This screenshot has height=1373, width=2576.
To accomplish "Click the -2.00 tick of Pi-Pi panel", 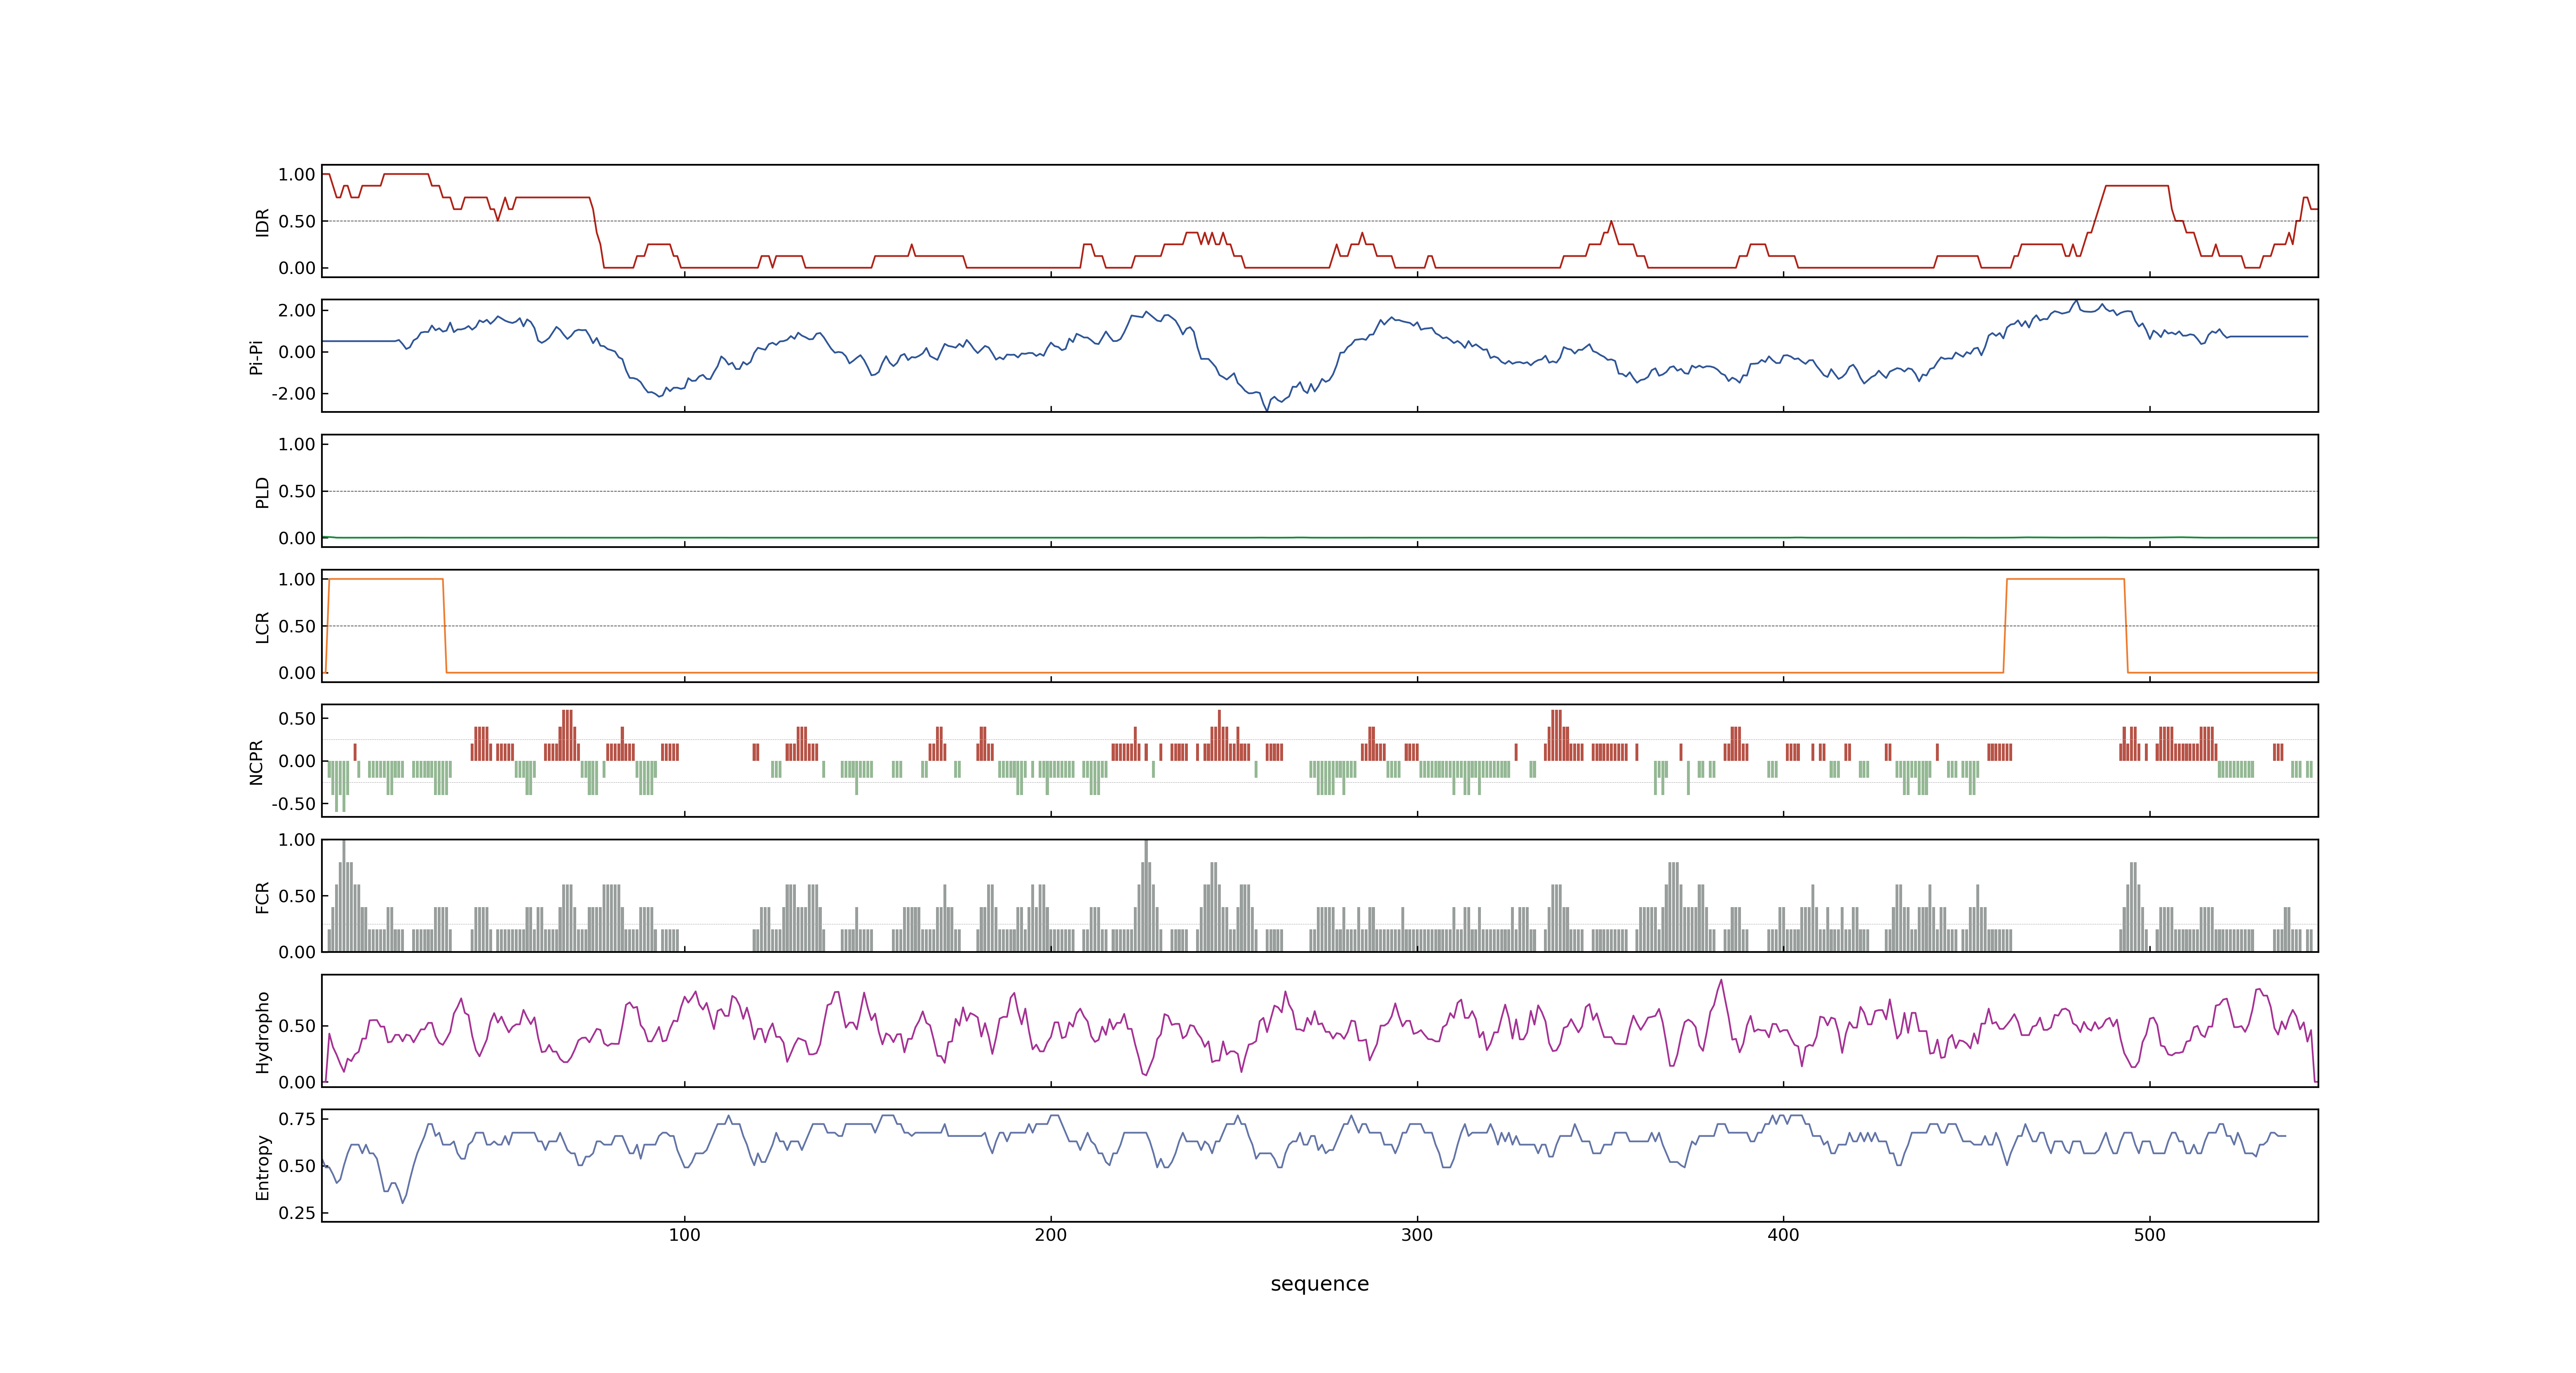I will point(293,394).
